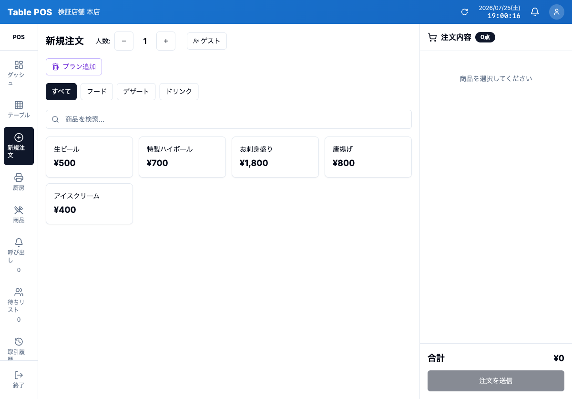Viewport: 572px width, 399px height.
Task: Add アイスクリーム ¥400 to order
Action: pos(89,204)
